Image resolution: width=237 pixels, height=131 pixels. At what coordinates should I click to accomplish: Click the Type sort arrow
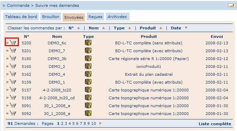129,28
